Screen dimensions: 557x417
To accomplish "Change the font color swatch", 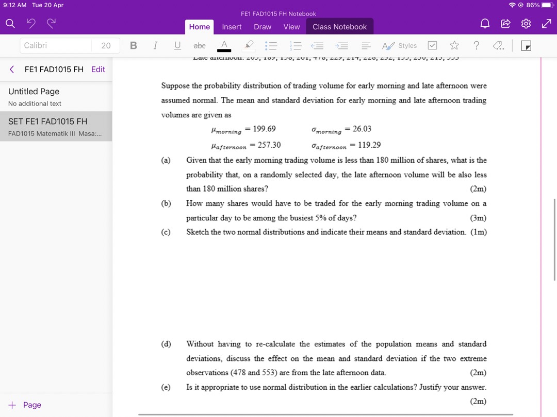I will click(223, 45).
